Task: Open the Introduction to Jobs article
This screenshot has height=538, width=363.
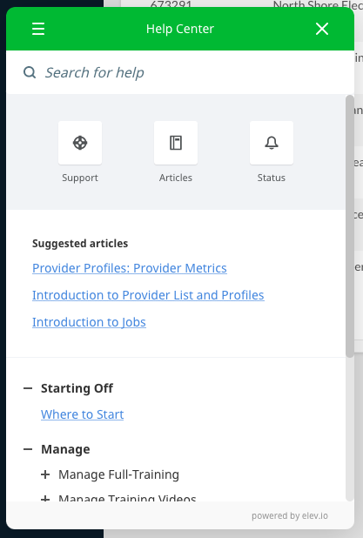Action: 89,322
